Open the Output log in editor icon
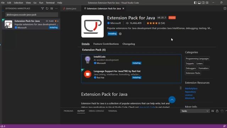Image resolution: width=227 pixels, height=128 pixels. [x=212, y=111]
